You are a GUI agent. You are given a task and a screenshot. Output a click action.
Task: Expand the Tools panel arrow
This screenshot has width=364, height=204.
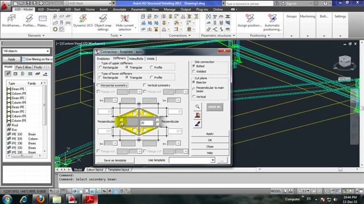tap(121, 36)
